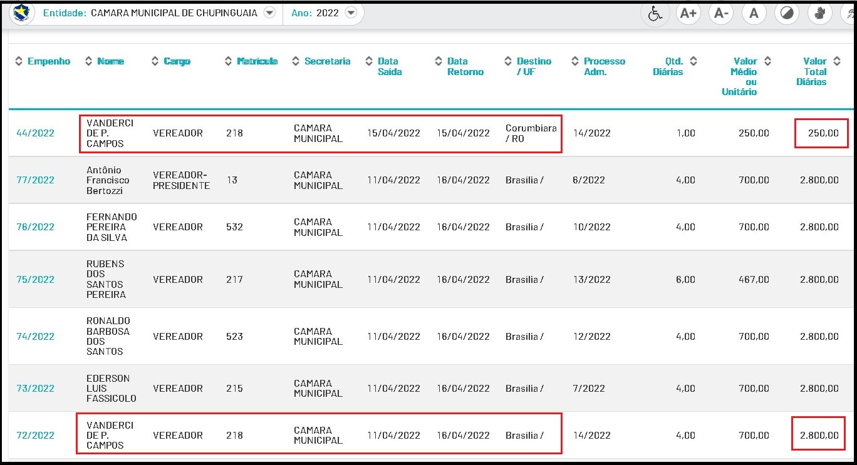Open empenho 72/2022 link
Image resolution: width=857 pixels, height=465 pixels.
(x=35, y=436)
